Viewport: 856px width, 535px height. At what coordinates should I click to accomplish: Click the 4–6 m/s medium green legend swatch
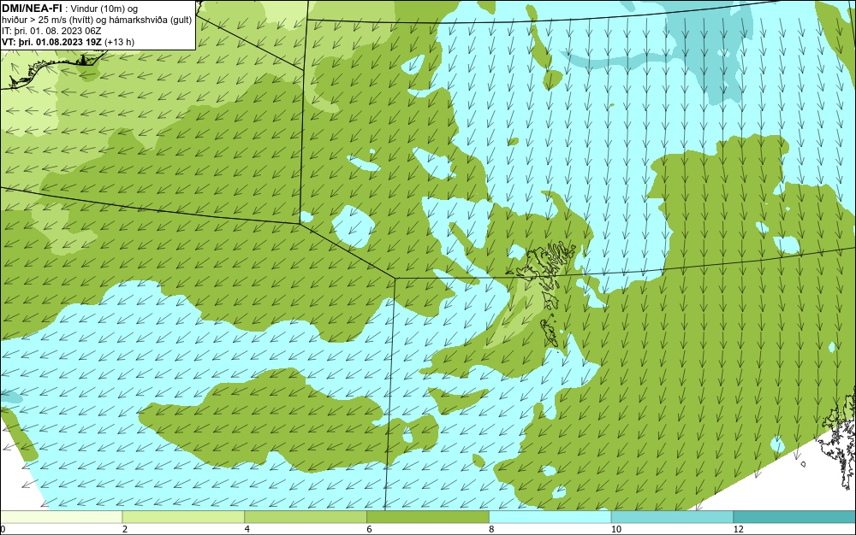pyautogui.click(x=306, y=517)
